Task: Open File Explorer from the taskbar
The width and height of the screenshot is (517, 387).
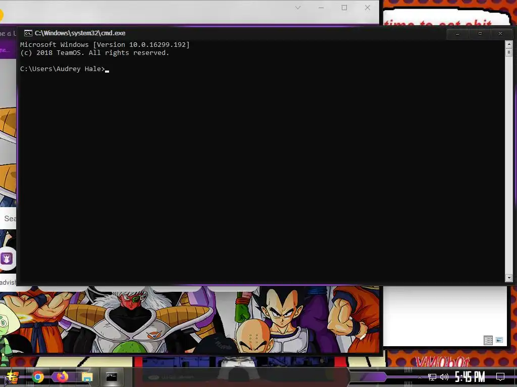Action: 87,377
